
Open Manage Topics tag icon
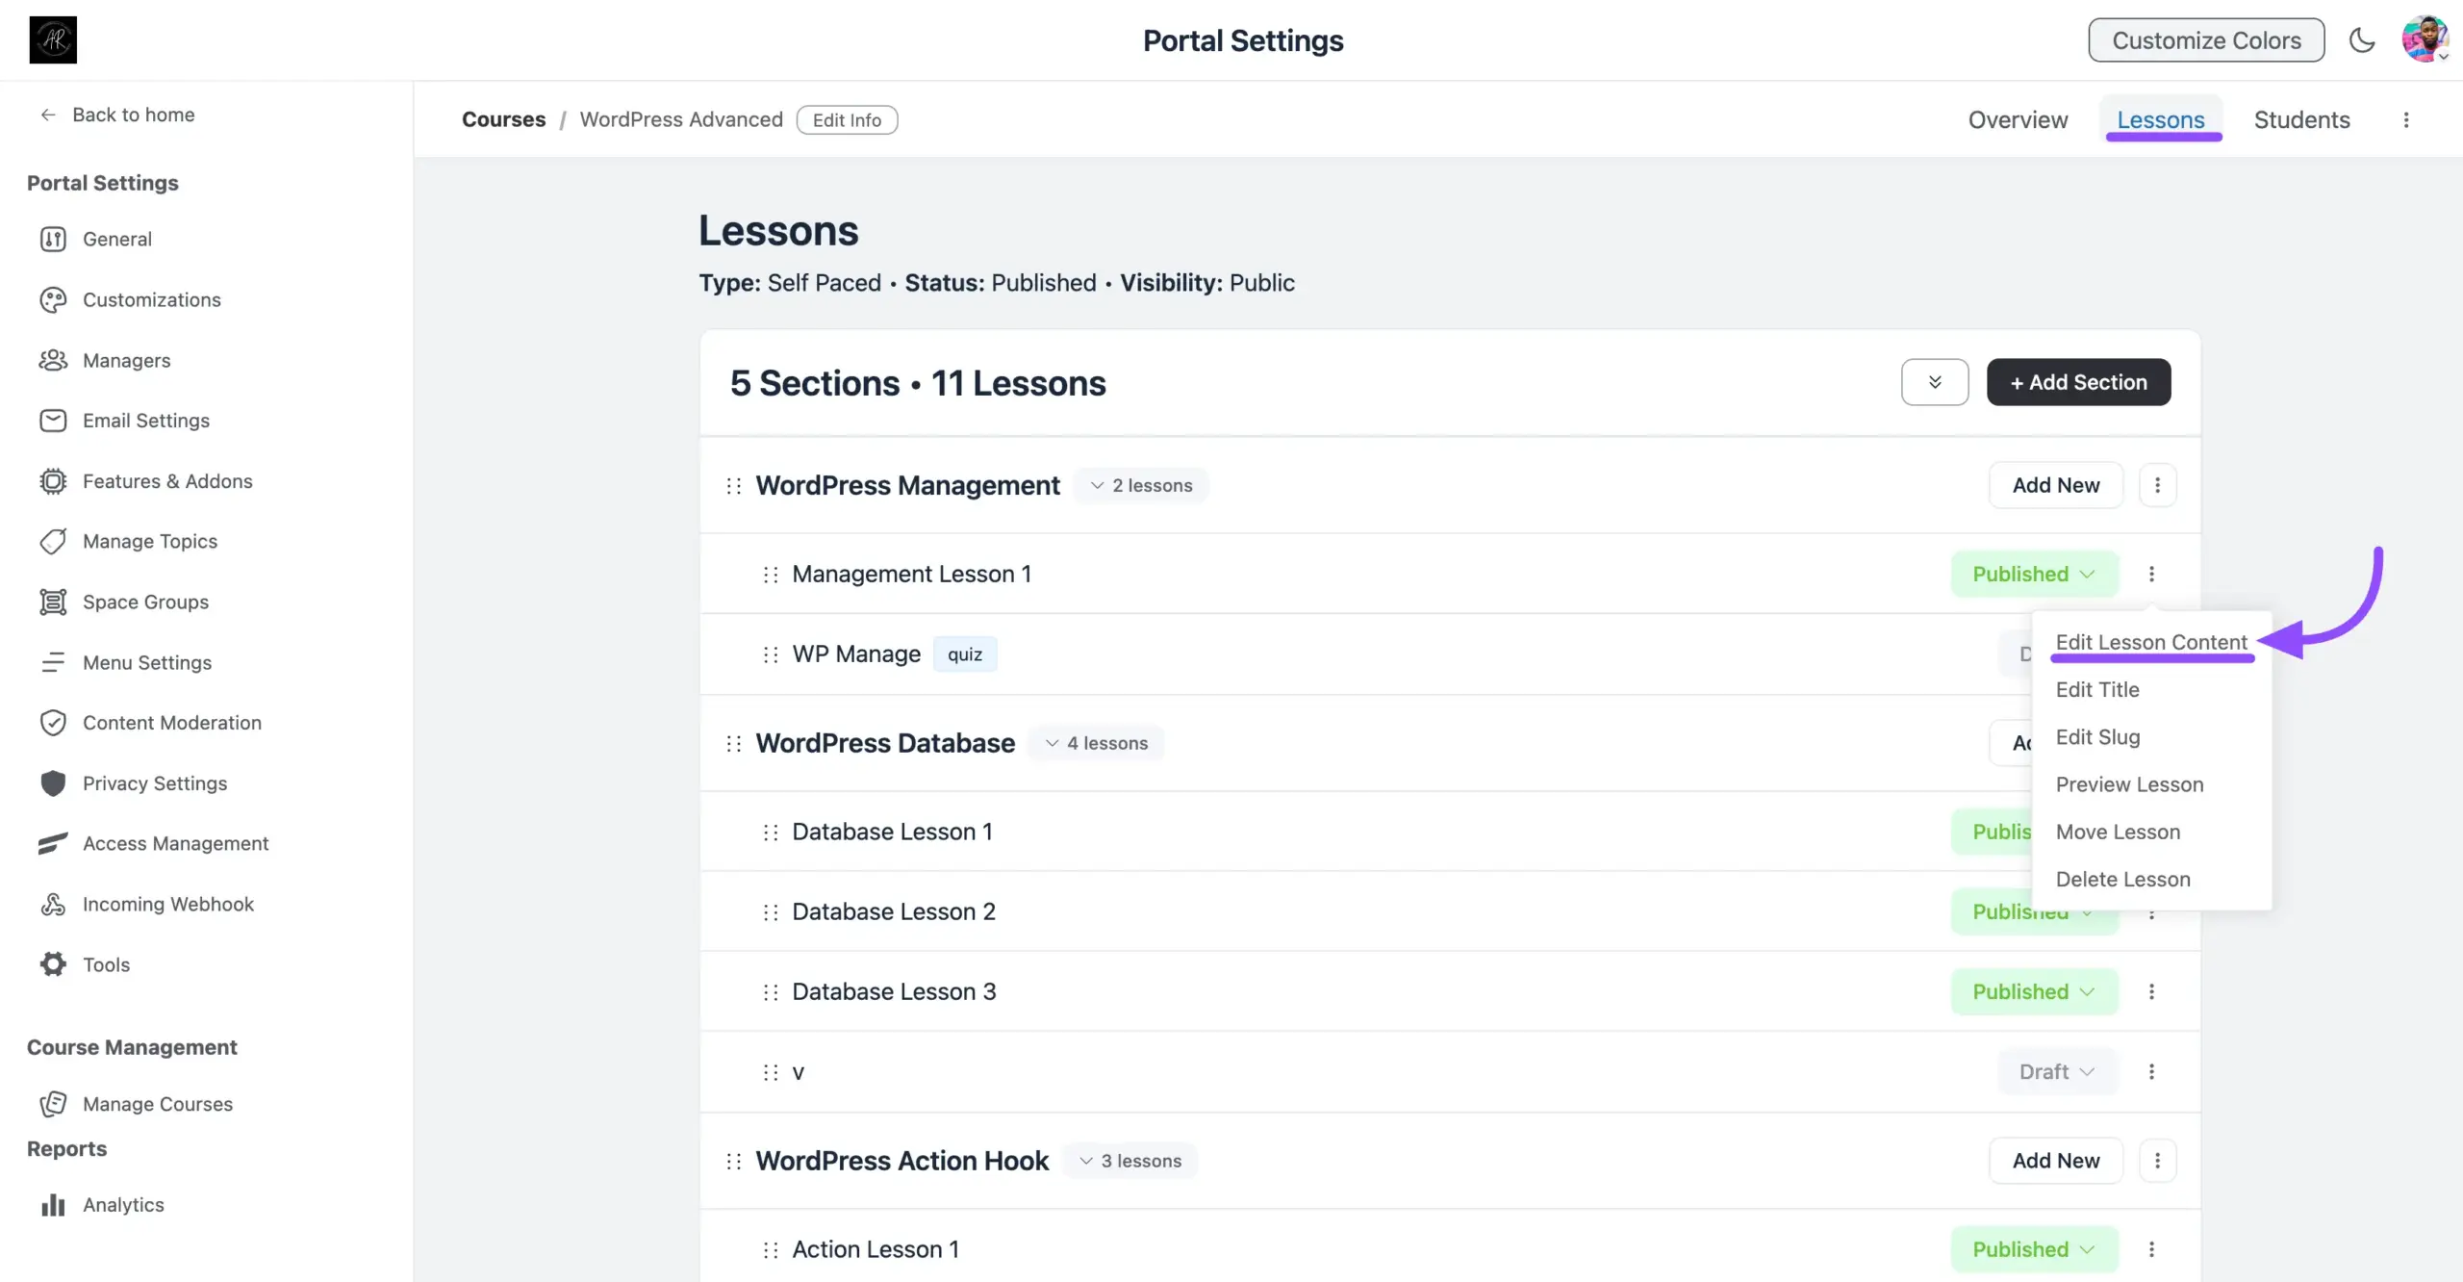pyautogui.click(x=53, y=541)
